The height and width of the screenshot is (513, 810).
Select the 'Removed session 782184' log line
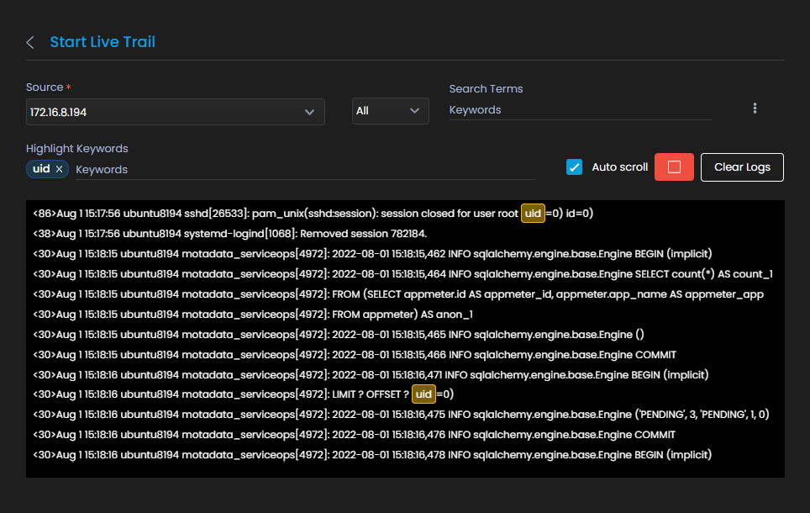point(230,234)
